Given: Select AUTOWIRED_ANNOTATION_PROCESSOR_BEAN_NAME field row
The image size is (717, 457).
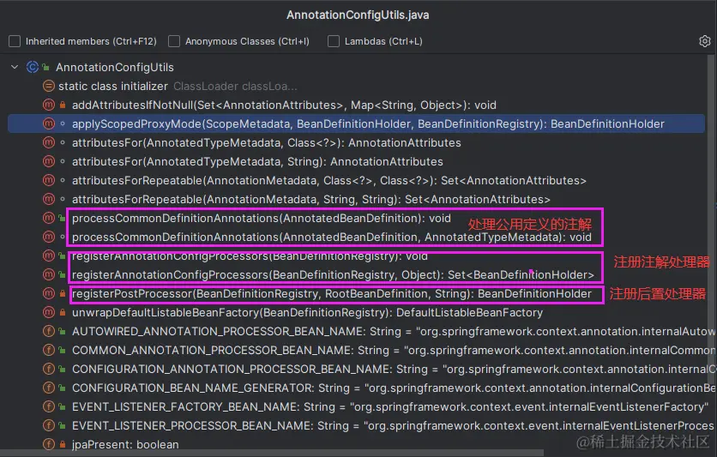Looking at the screenshot, I should (x=356, y=331).
